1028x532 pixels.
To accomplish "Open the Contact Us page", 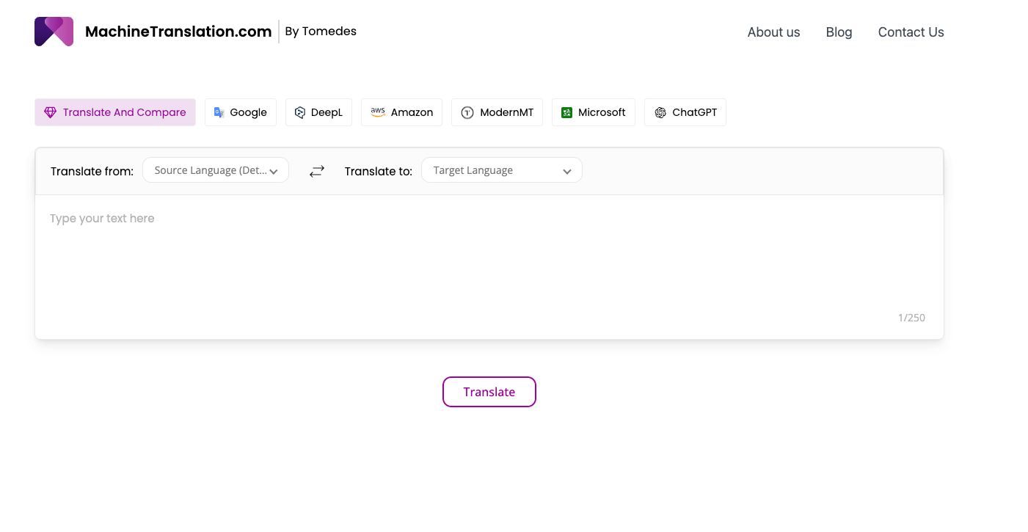I will [910, 32].
